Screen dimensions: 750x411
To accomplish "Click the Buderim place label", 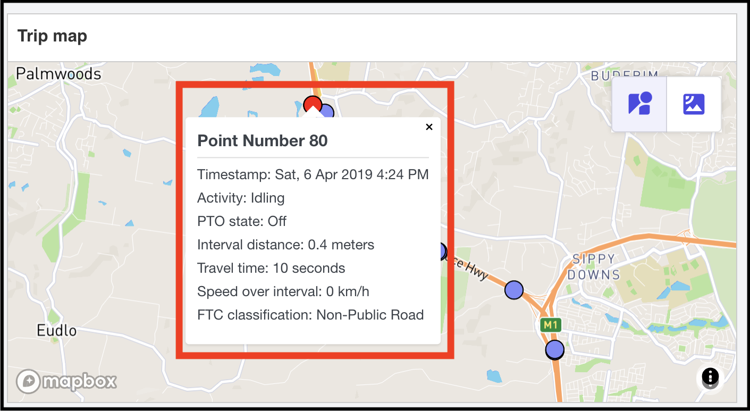I will point(625,76).
